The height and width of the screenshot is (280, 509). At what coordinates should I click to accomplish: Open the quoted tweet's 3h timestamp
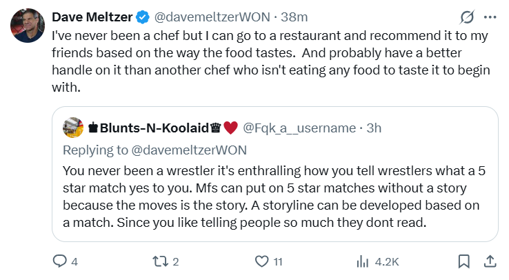373,128
